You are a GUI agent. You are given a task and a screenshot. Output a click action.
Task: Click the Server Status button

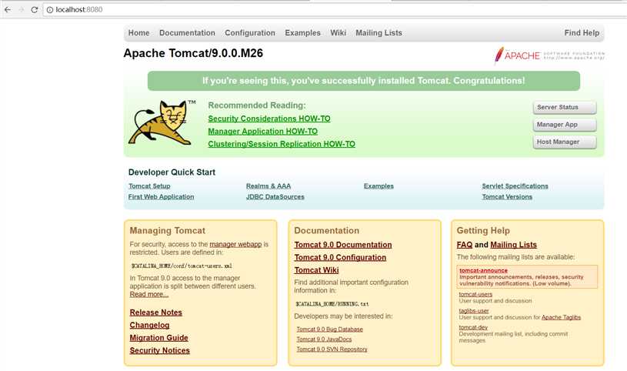point(565,107)
